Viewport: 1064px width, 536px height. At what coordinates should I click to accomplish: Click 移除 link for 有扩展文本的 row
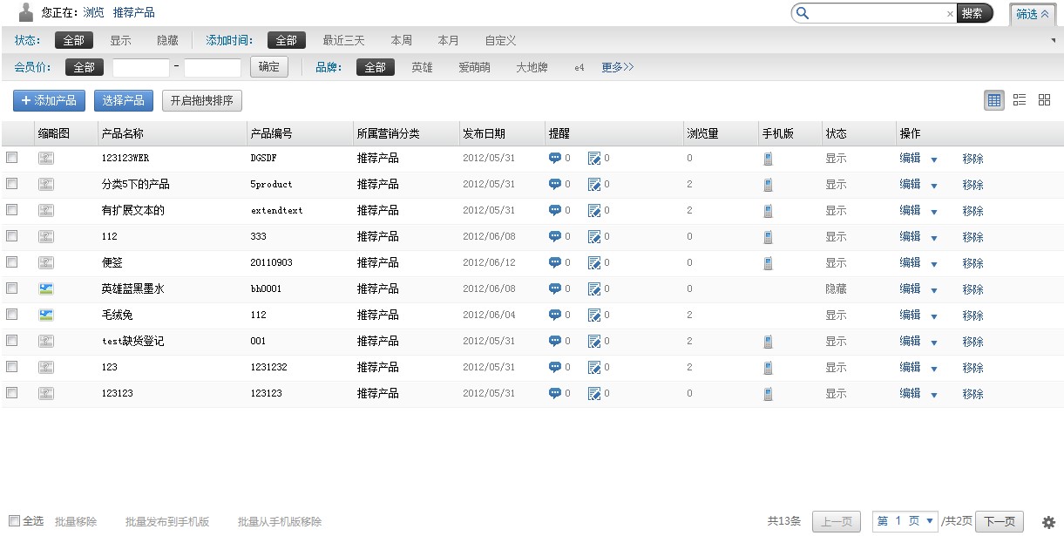pyautogui.click(x=973, y=211)
